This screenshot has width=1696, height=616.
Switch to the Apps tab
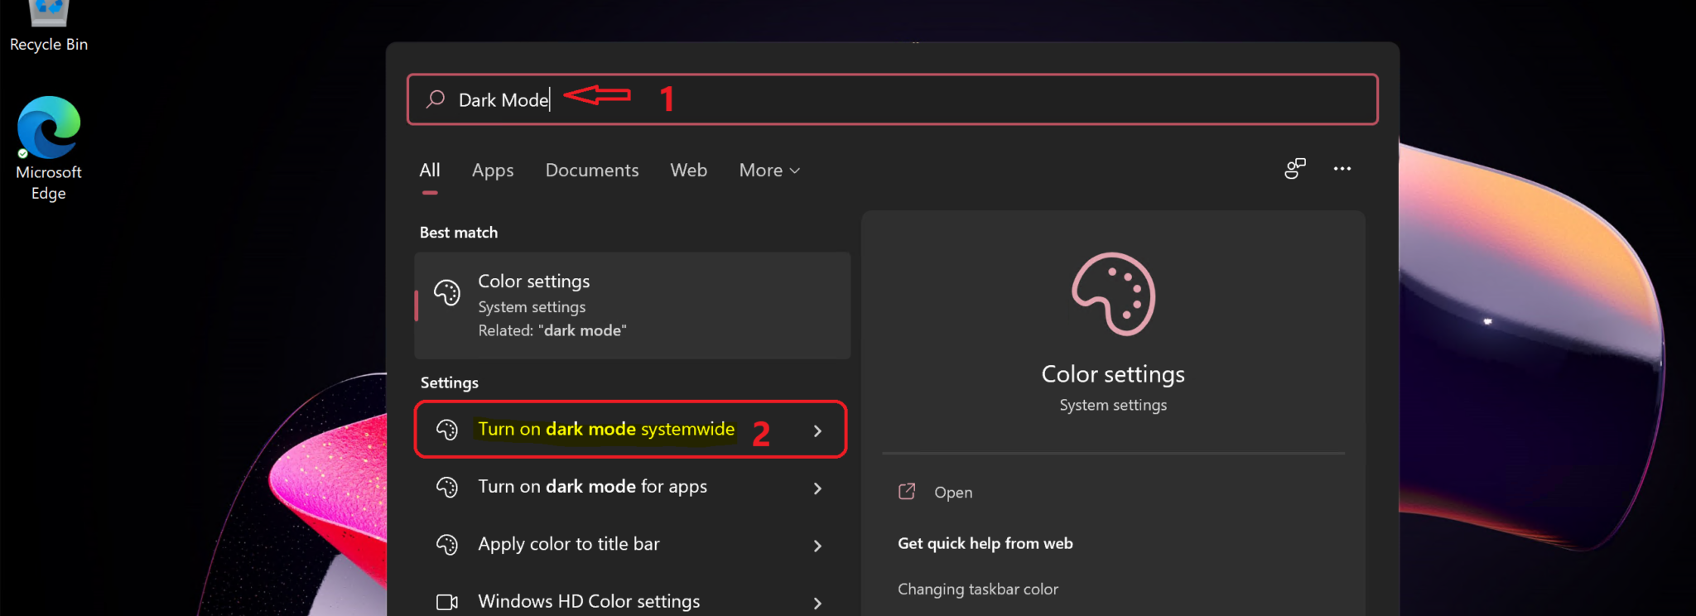pyautogui.click(x=493, y=171)
